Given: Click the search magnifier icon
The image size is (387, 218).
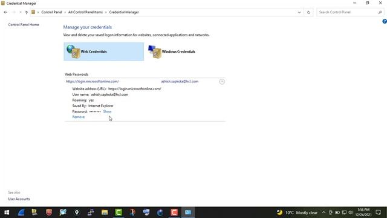Looking at the screenshot, I should pyautogui.click(x=380, y=12).
